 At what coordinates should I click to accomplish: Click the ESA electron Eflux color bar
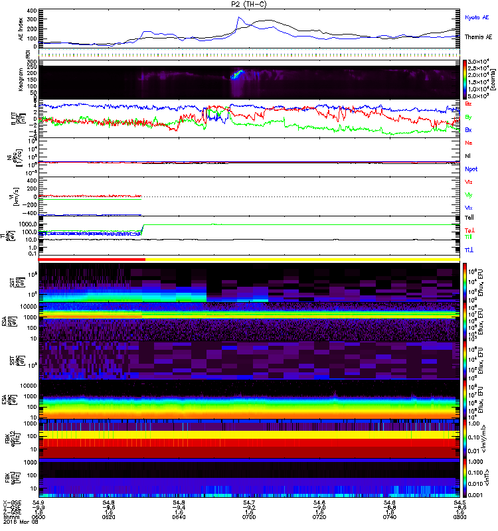point(465,399)
